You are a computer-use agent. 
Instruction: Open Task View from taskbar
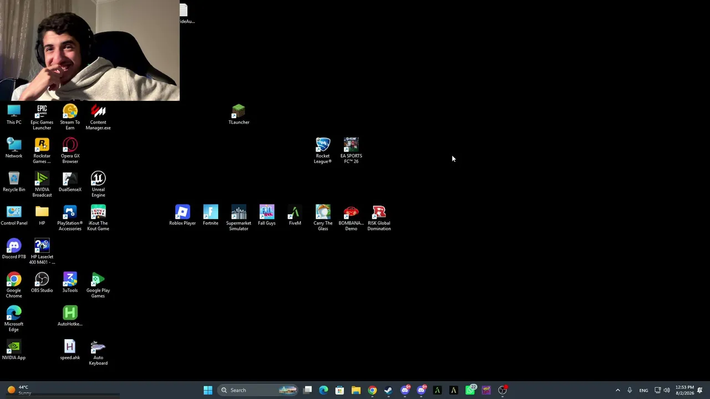tap(308, 390)
